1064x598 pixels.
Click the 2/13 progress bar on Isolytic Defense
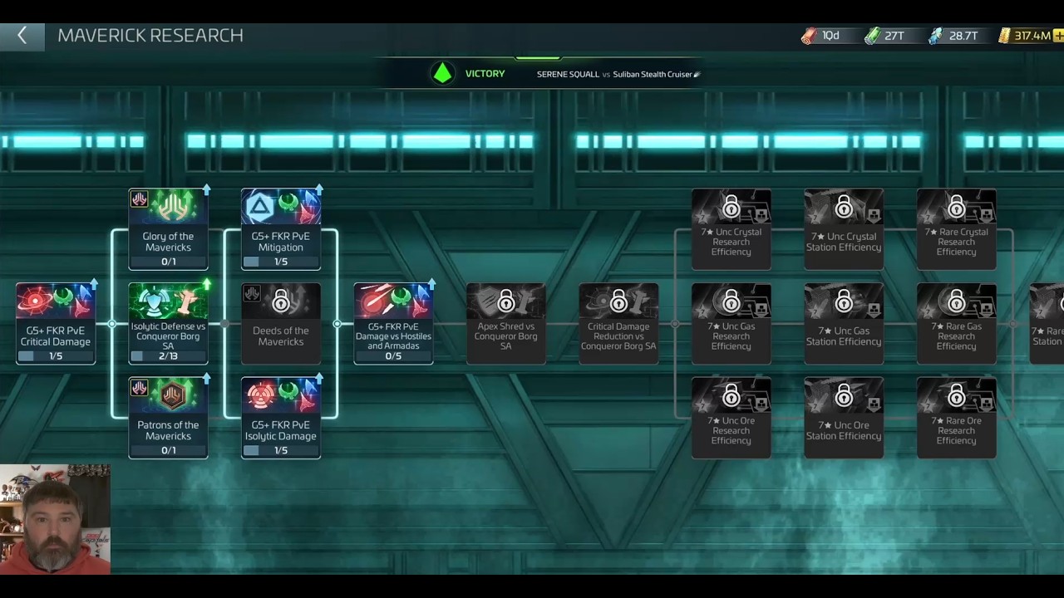point(168,355)
